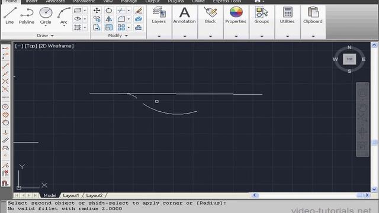
Task: Activate the Mirror tool
Action: [x=109, y=19]
